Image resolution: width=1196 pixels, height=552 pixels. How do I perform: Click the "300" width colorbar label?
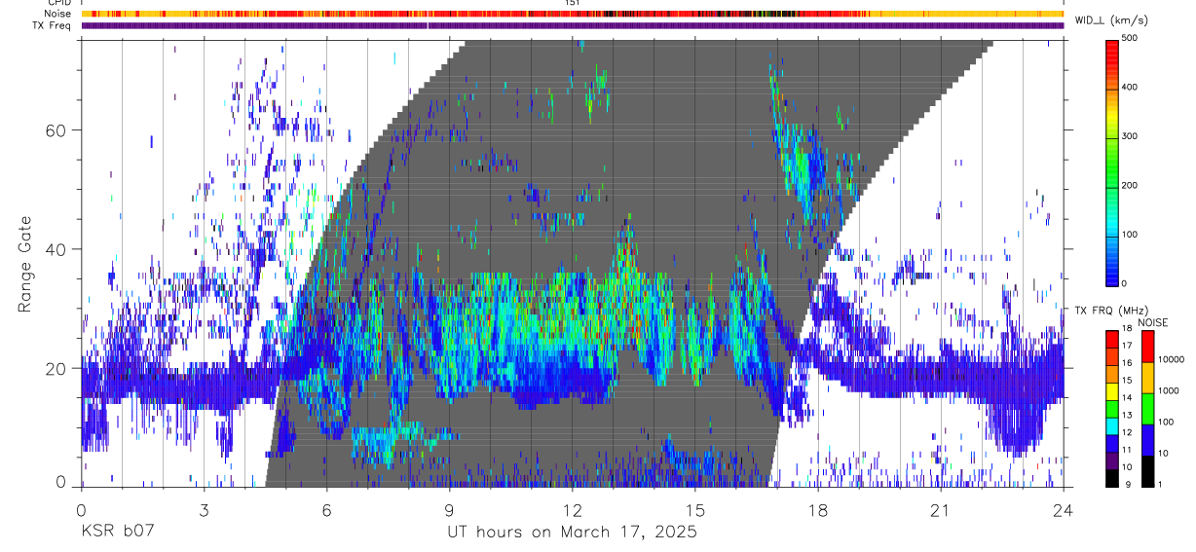[x=1132, y=136]
